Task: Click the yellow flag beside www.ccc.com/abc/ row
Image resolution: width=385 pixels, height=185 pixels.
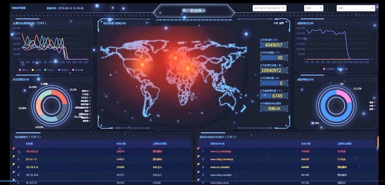Action: [x=198, y=164]
